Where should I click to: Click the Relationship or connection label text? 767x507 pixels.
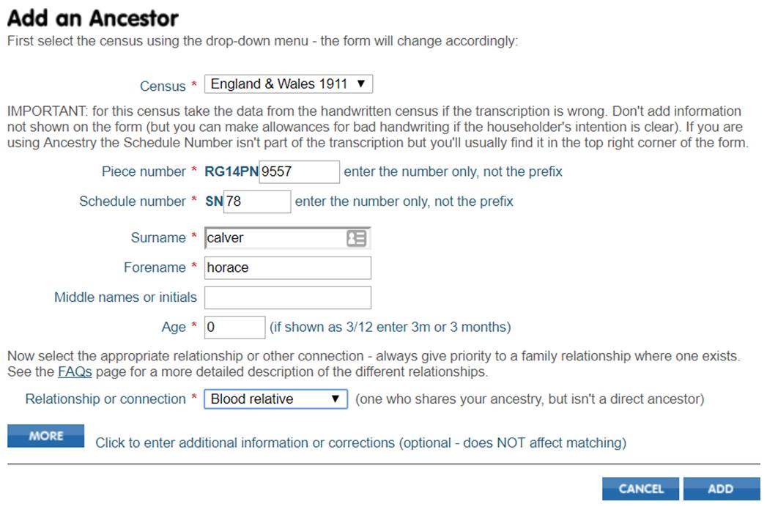(x=105, y=399)
